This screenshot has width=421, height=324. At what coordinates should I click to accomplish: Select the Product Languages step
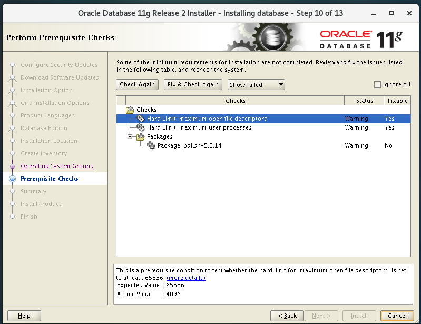[47, 116]
